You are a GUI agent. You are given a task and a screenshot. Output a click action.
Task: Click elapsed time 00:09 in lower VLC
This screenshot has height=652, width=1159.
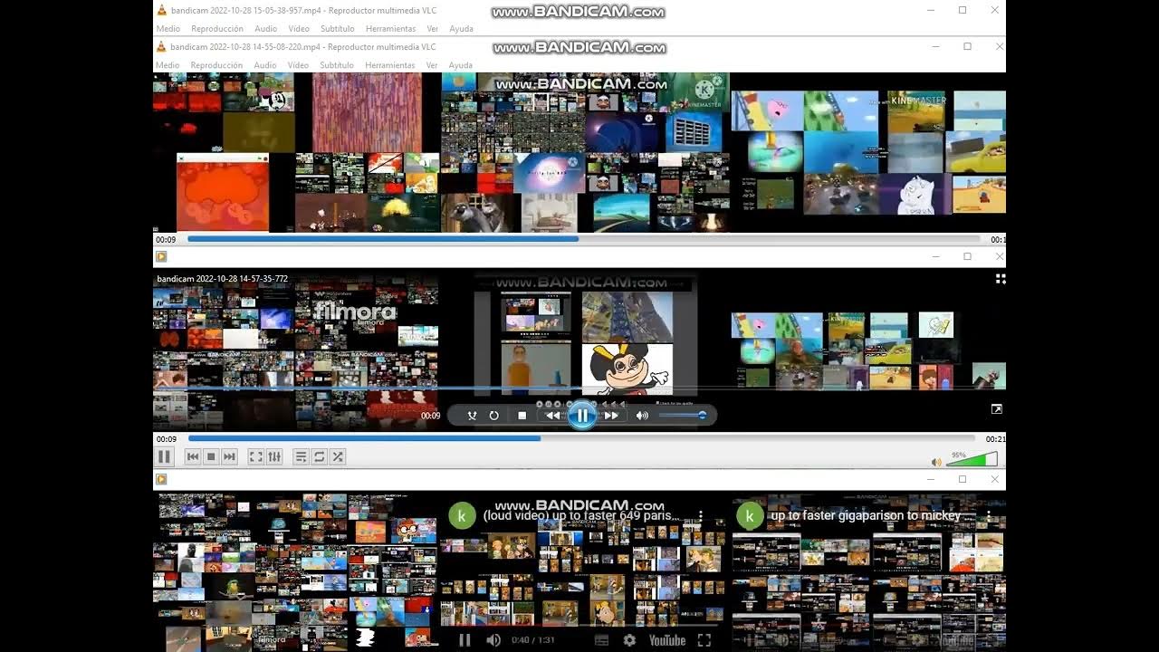166,439
